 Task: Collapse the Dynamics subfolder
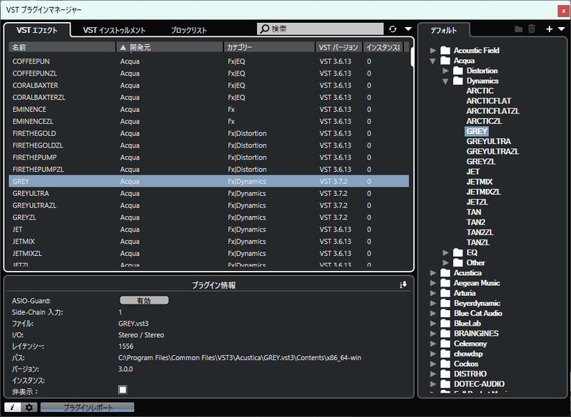tap(445, 81)
